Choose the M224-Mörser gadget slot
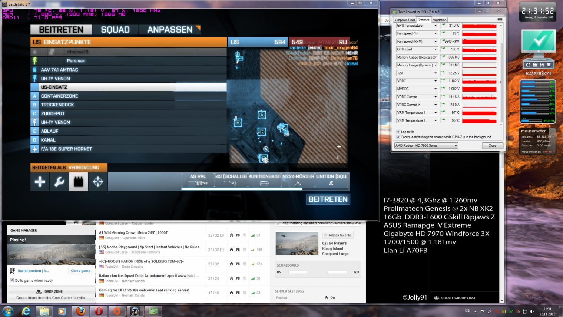 (298, 180)
